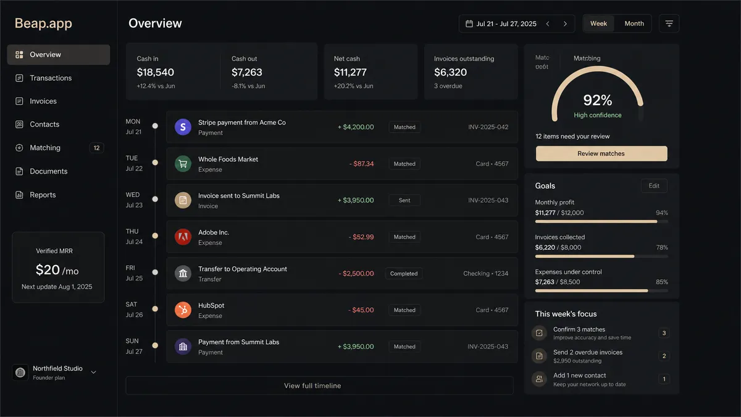Open Reports in the sidebar
This screenshot has width=741, height=417.
tap(59, 195)
